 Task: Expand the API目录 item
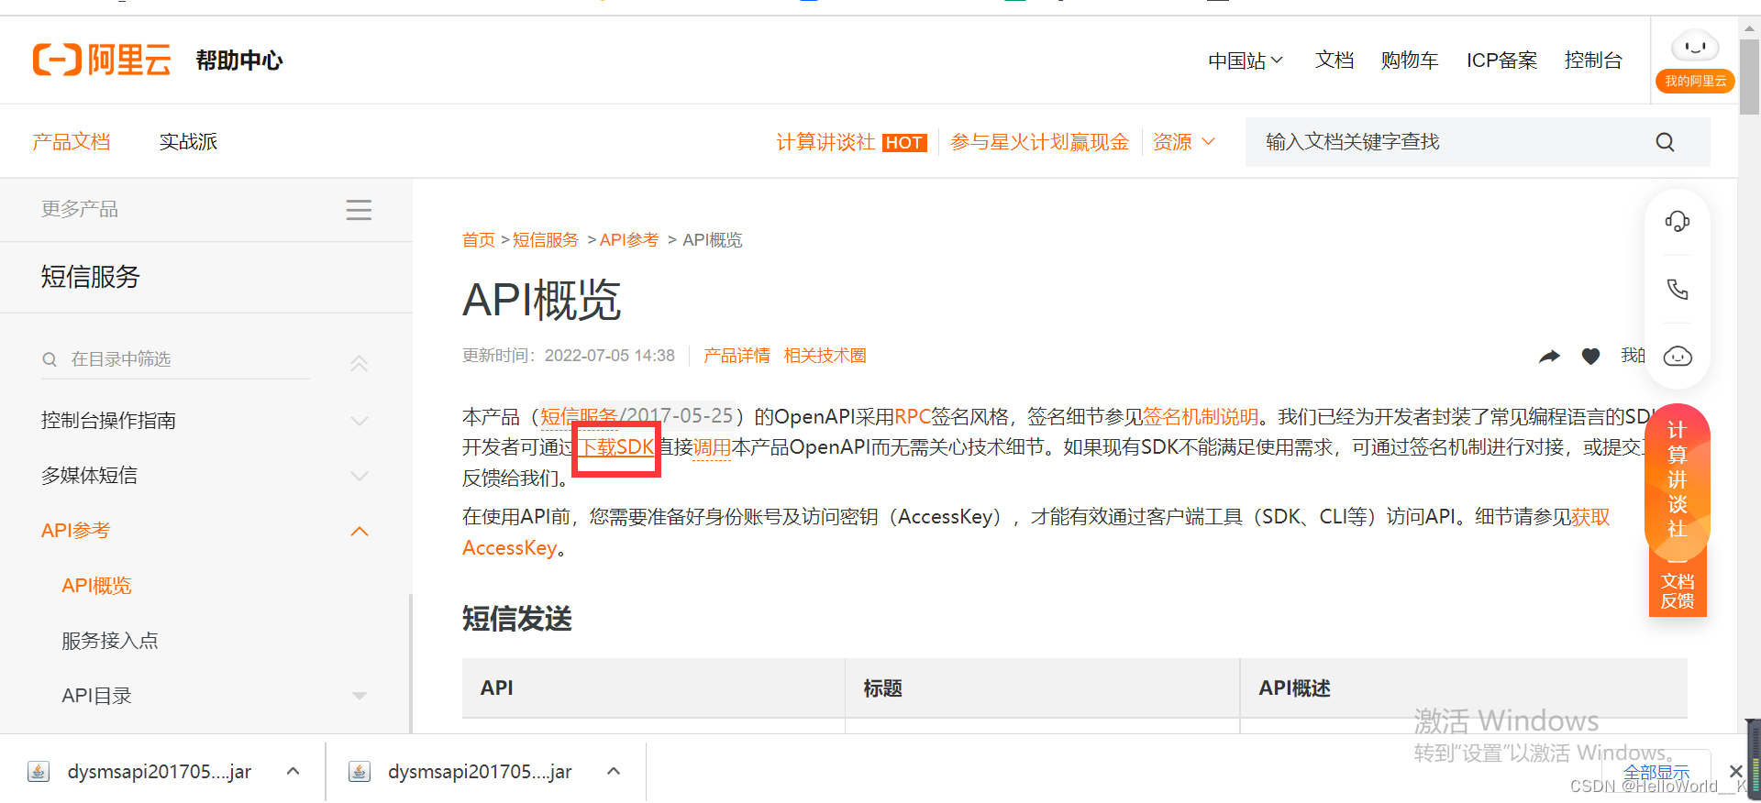point(360,696)
